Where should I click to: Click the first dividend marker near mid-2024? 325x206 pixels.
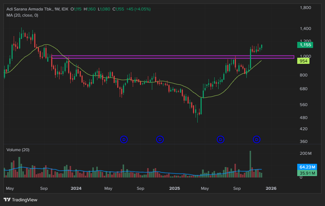coord(124,140)
